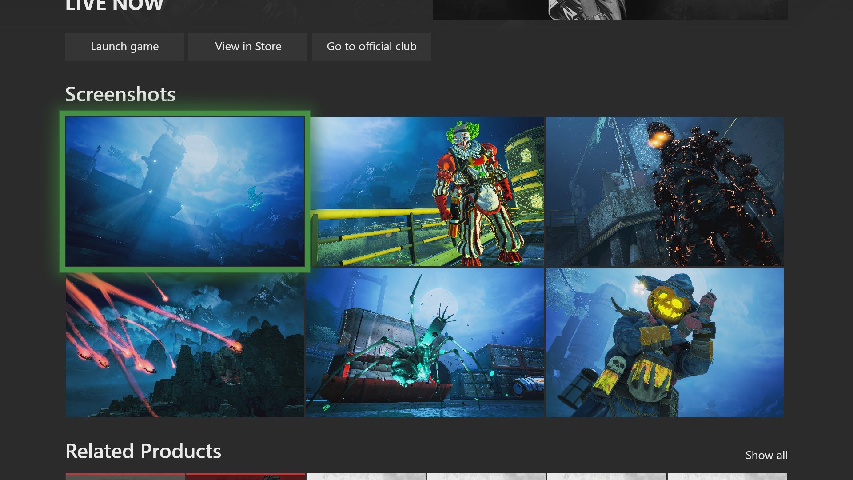Click the Related Products heading
853x480 pixels.
tap(143, 451)
